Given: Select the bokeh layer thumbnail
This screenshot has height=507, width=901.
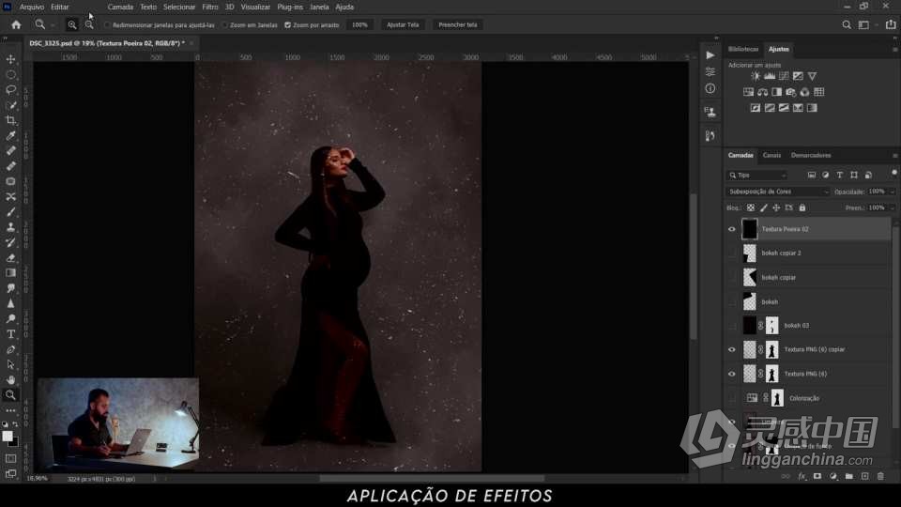Looking at the screenshot, I should [749, 301].
